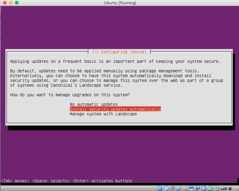Click the keyboard hints line at bottom
The image size is (239, 191).
pos(67,181)
